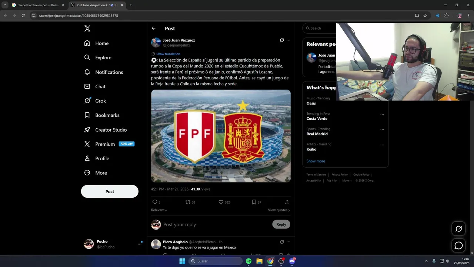Click the large Post button
This screenshot has width=474, height=267.
pos(110,191)
